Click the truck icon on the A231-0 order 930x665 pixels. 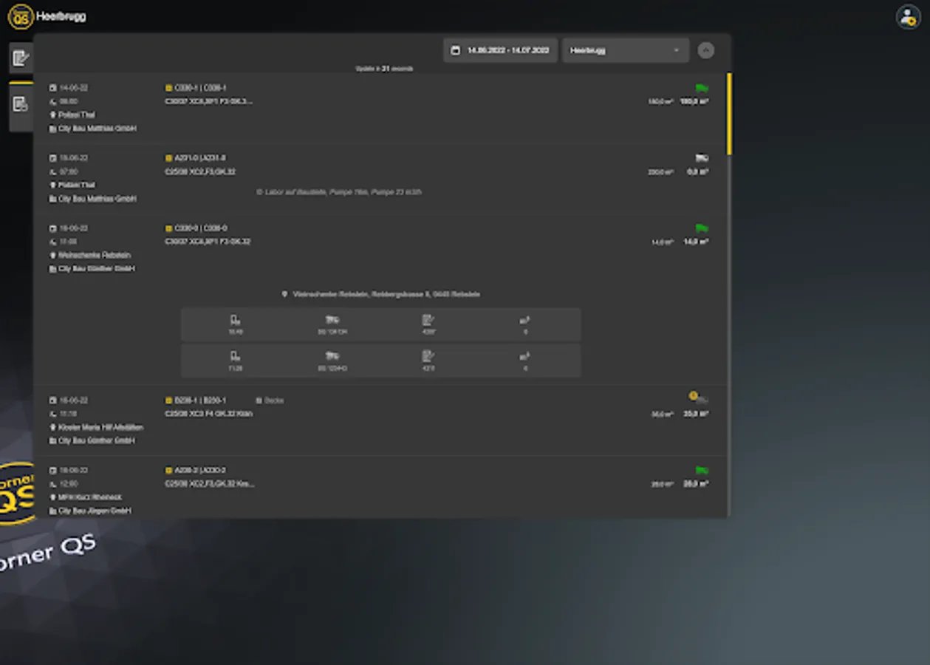tap(700, 157)
